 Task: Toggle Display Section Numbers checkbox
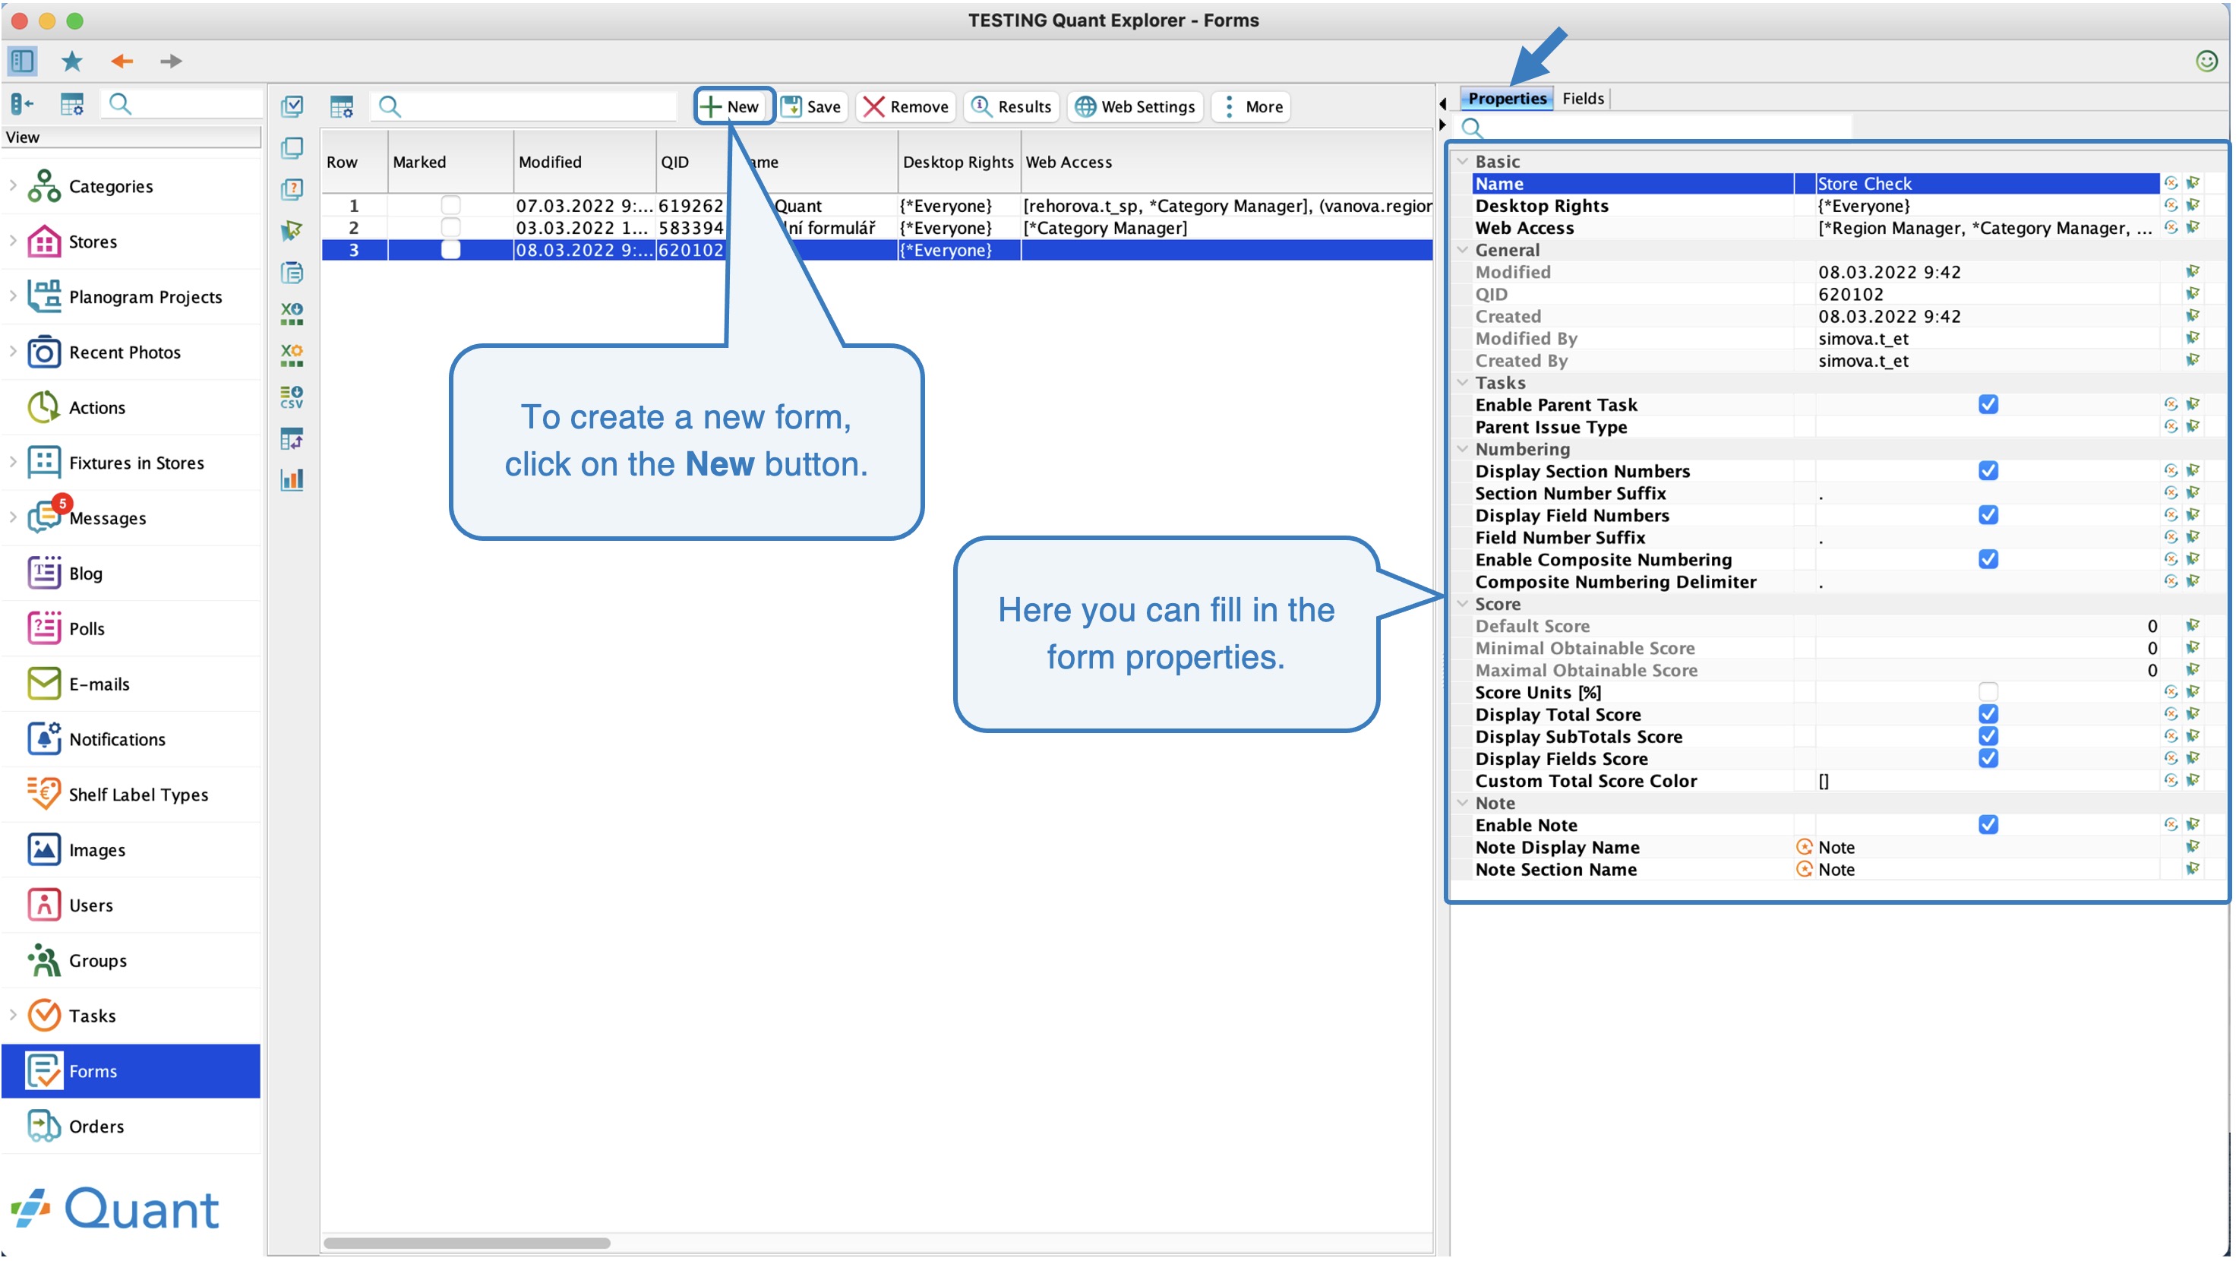(1988, 471)
